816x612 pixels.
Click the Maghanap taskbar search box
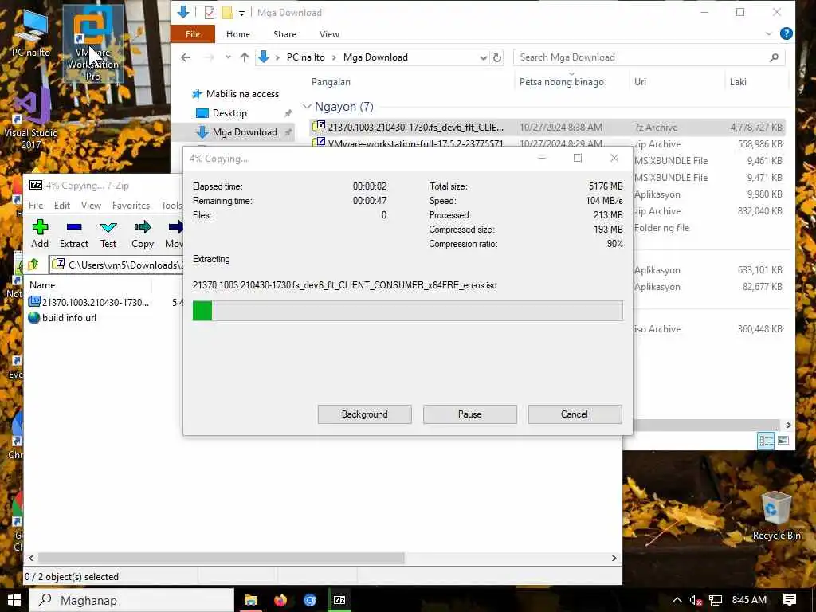coord(131,600)
